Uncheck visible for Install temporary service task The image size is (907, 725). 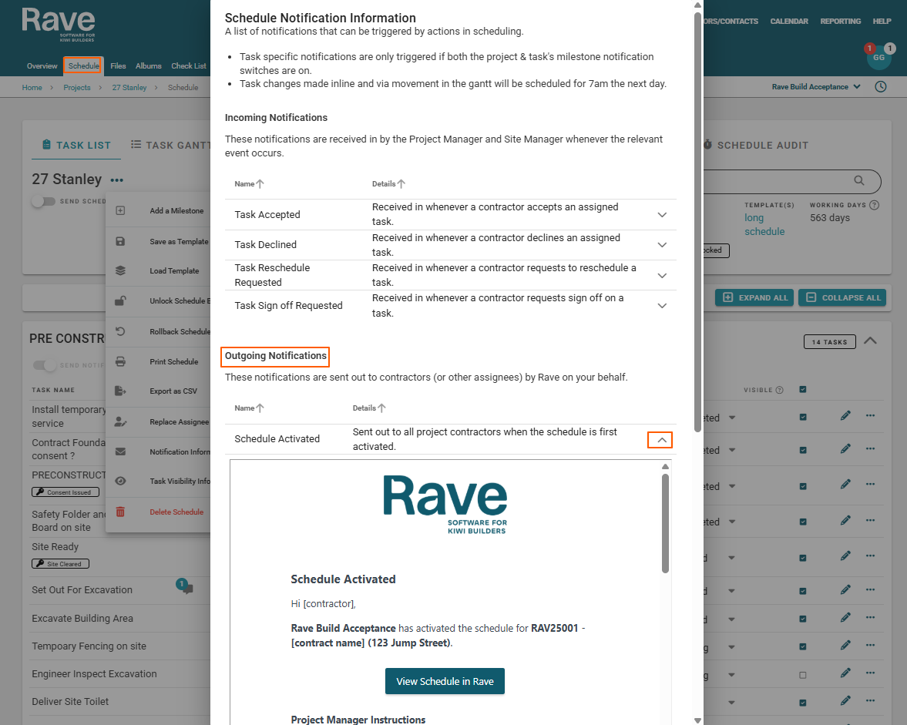(802, 417)
